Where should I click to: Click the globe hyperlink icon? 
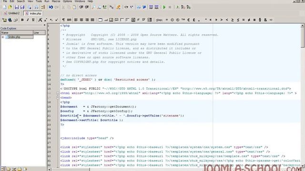pos(10,20)
